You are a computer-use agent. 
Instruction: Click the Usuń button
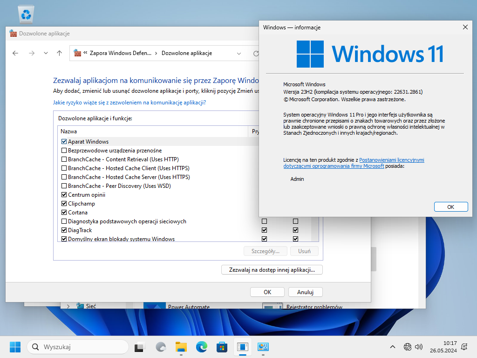click(x=304, y=251)
